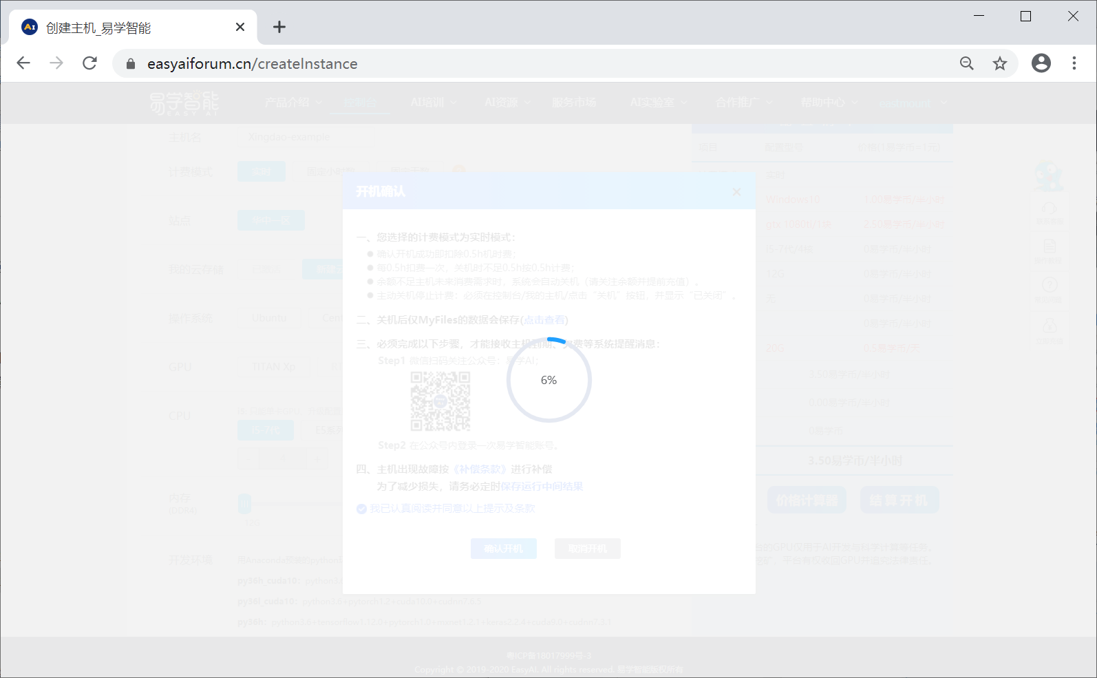
Task: Click the browser address bar URL
Action: (x=253, y=64)
